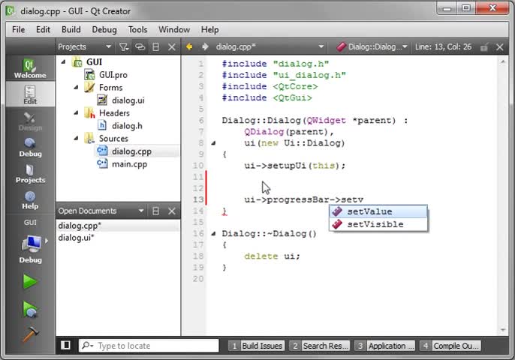
Task: Close the Open Documents panel
Action: coord(172,211)
